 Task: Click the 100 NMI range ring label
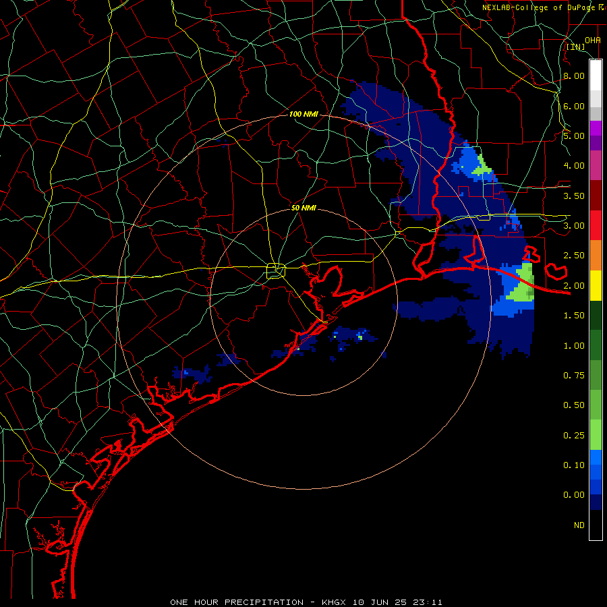click(x=303, y=114)
